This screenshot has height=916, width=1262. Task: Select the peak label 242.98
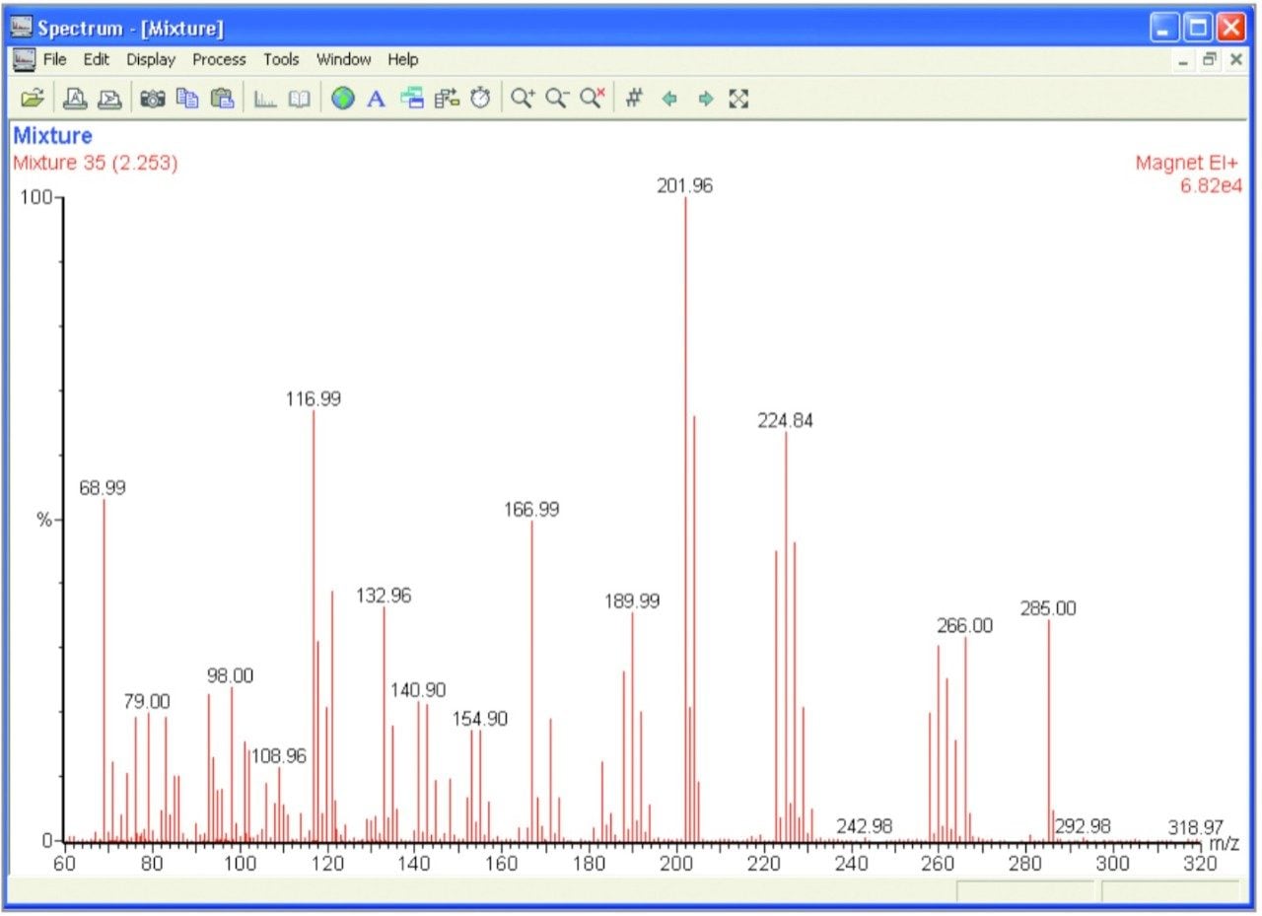[865, 825]
